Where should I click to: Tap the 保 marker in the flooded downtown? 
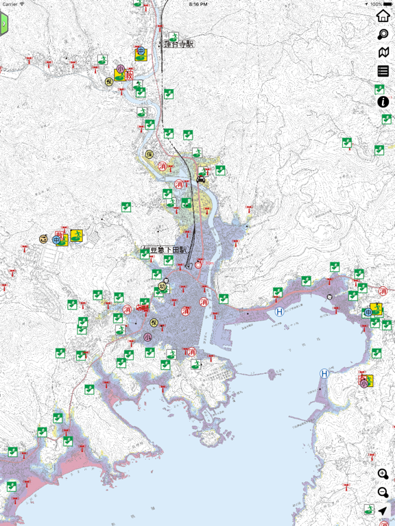point(154,323)
